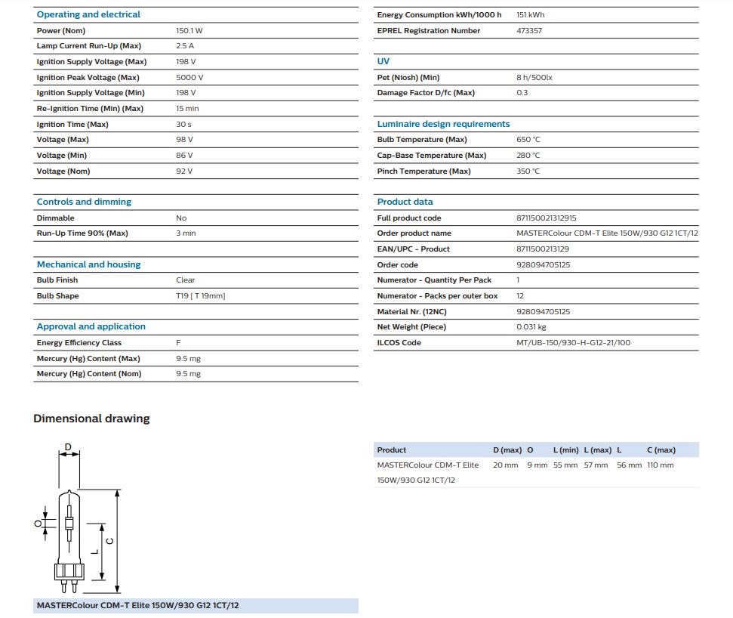The height and width of the screenshot is (618, 733).
Task: Click the 'D (max)' column header
Action: [508, 450]
